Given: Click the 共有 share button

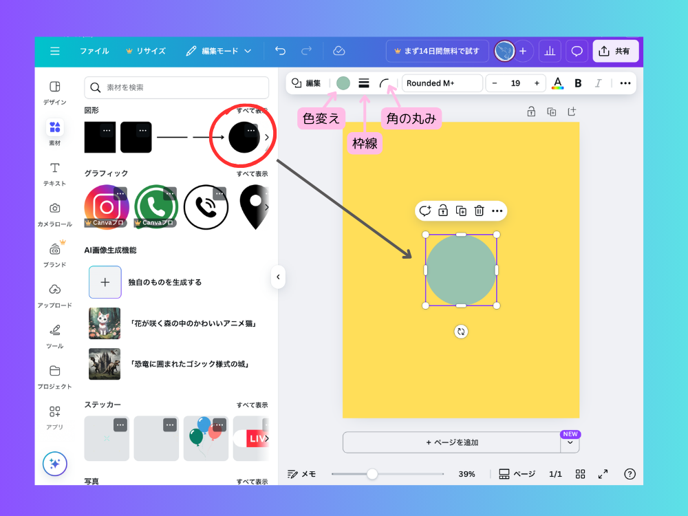Looking at the screenshot, I should 615,51.
